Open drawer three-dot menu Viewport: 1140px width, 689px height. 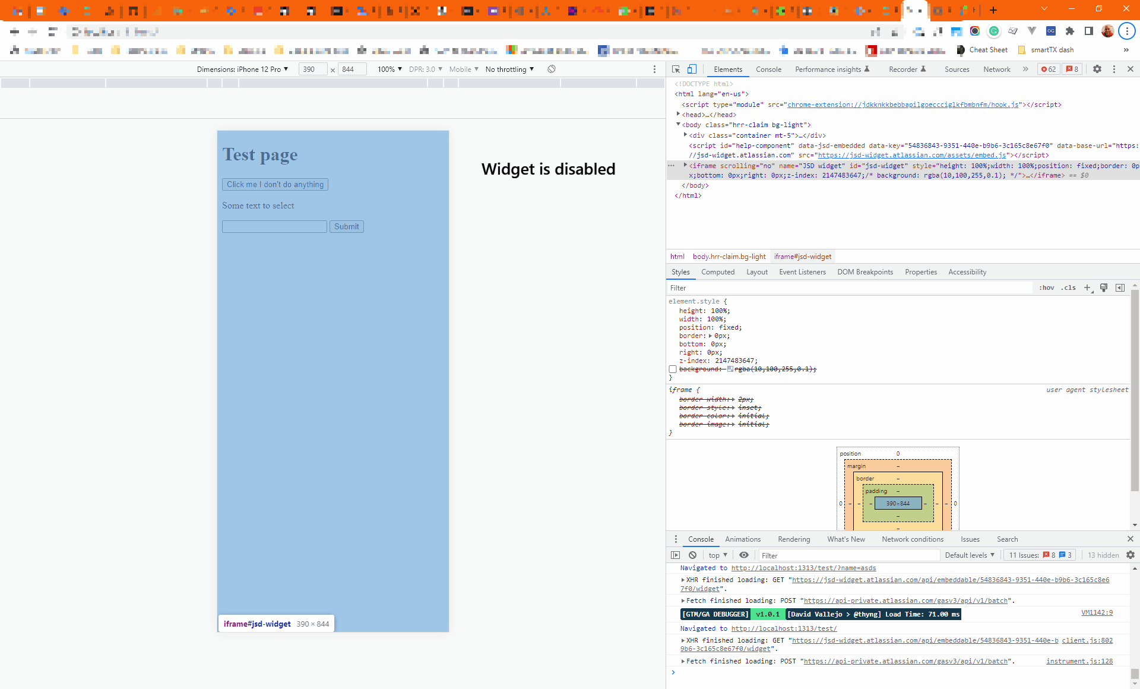point(676,539)
